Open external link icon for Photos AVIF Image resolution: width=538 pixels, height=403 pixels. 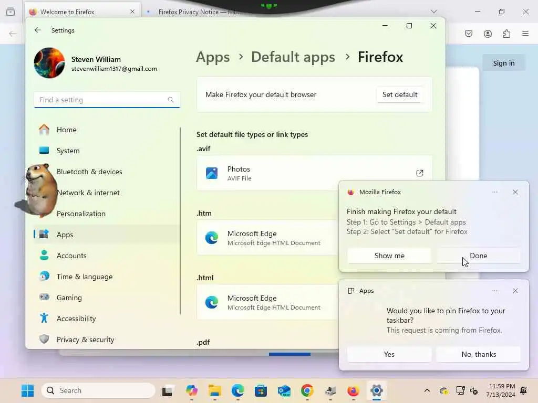(x=419, y=173)
